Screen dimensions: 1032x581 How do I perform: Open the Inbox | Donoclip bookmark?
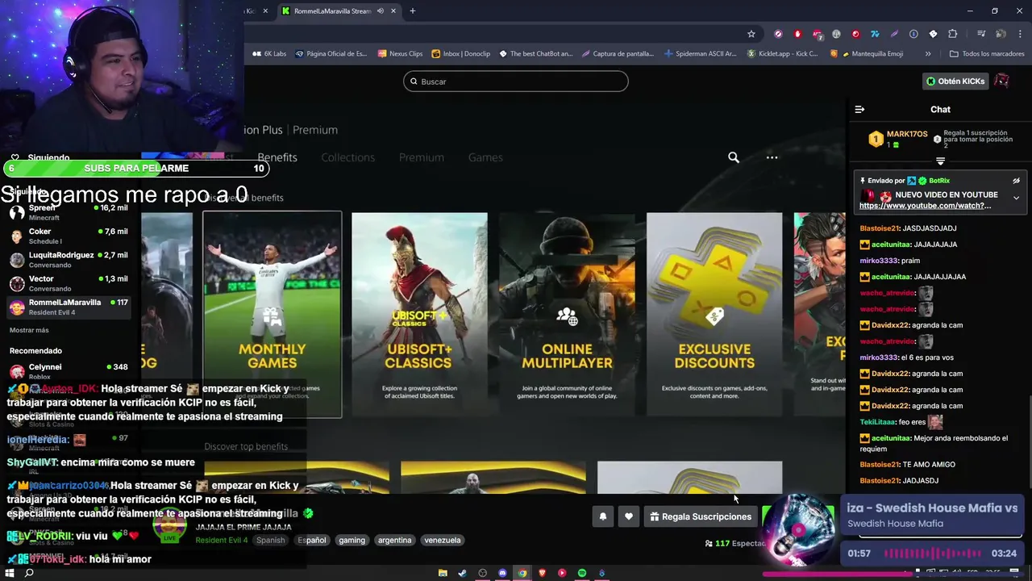(460, 54)
